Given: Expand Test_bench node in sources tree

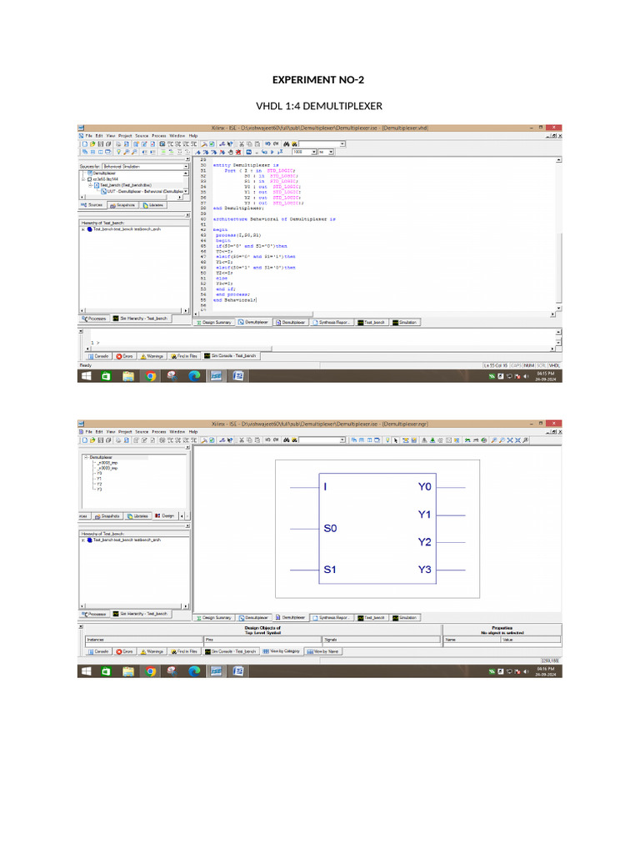Looking at the screenshot, I should tap(91, 185).
